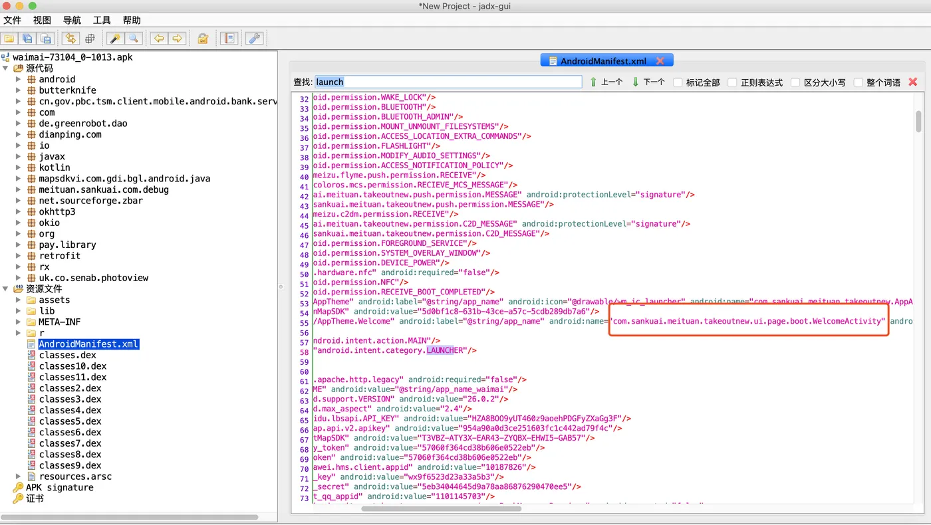The width and height of the screenshot is (931, 525).
Task: Expand the dianping.com package
Action: 18,134
